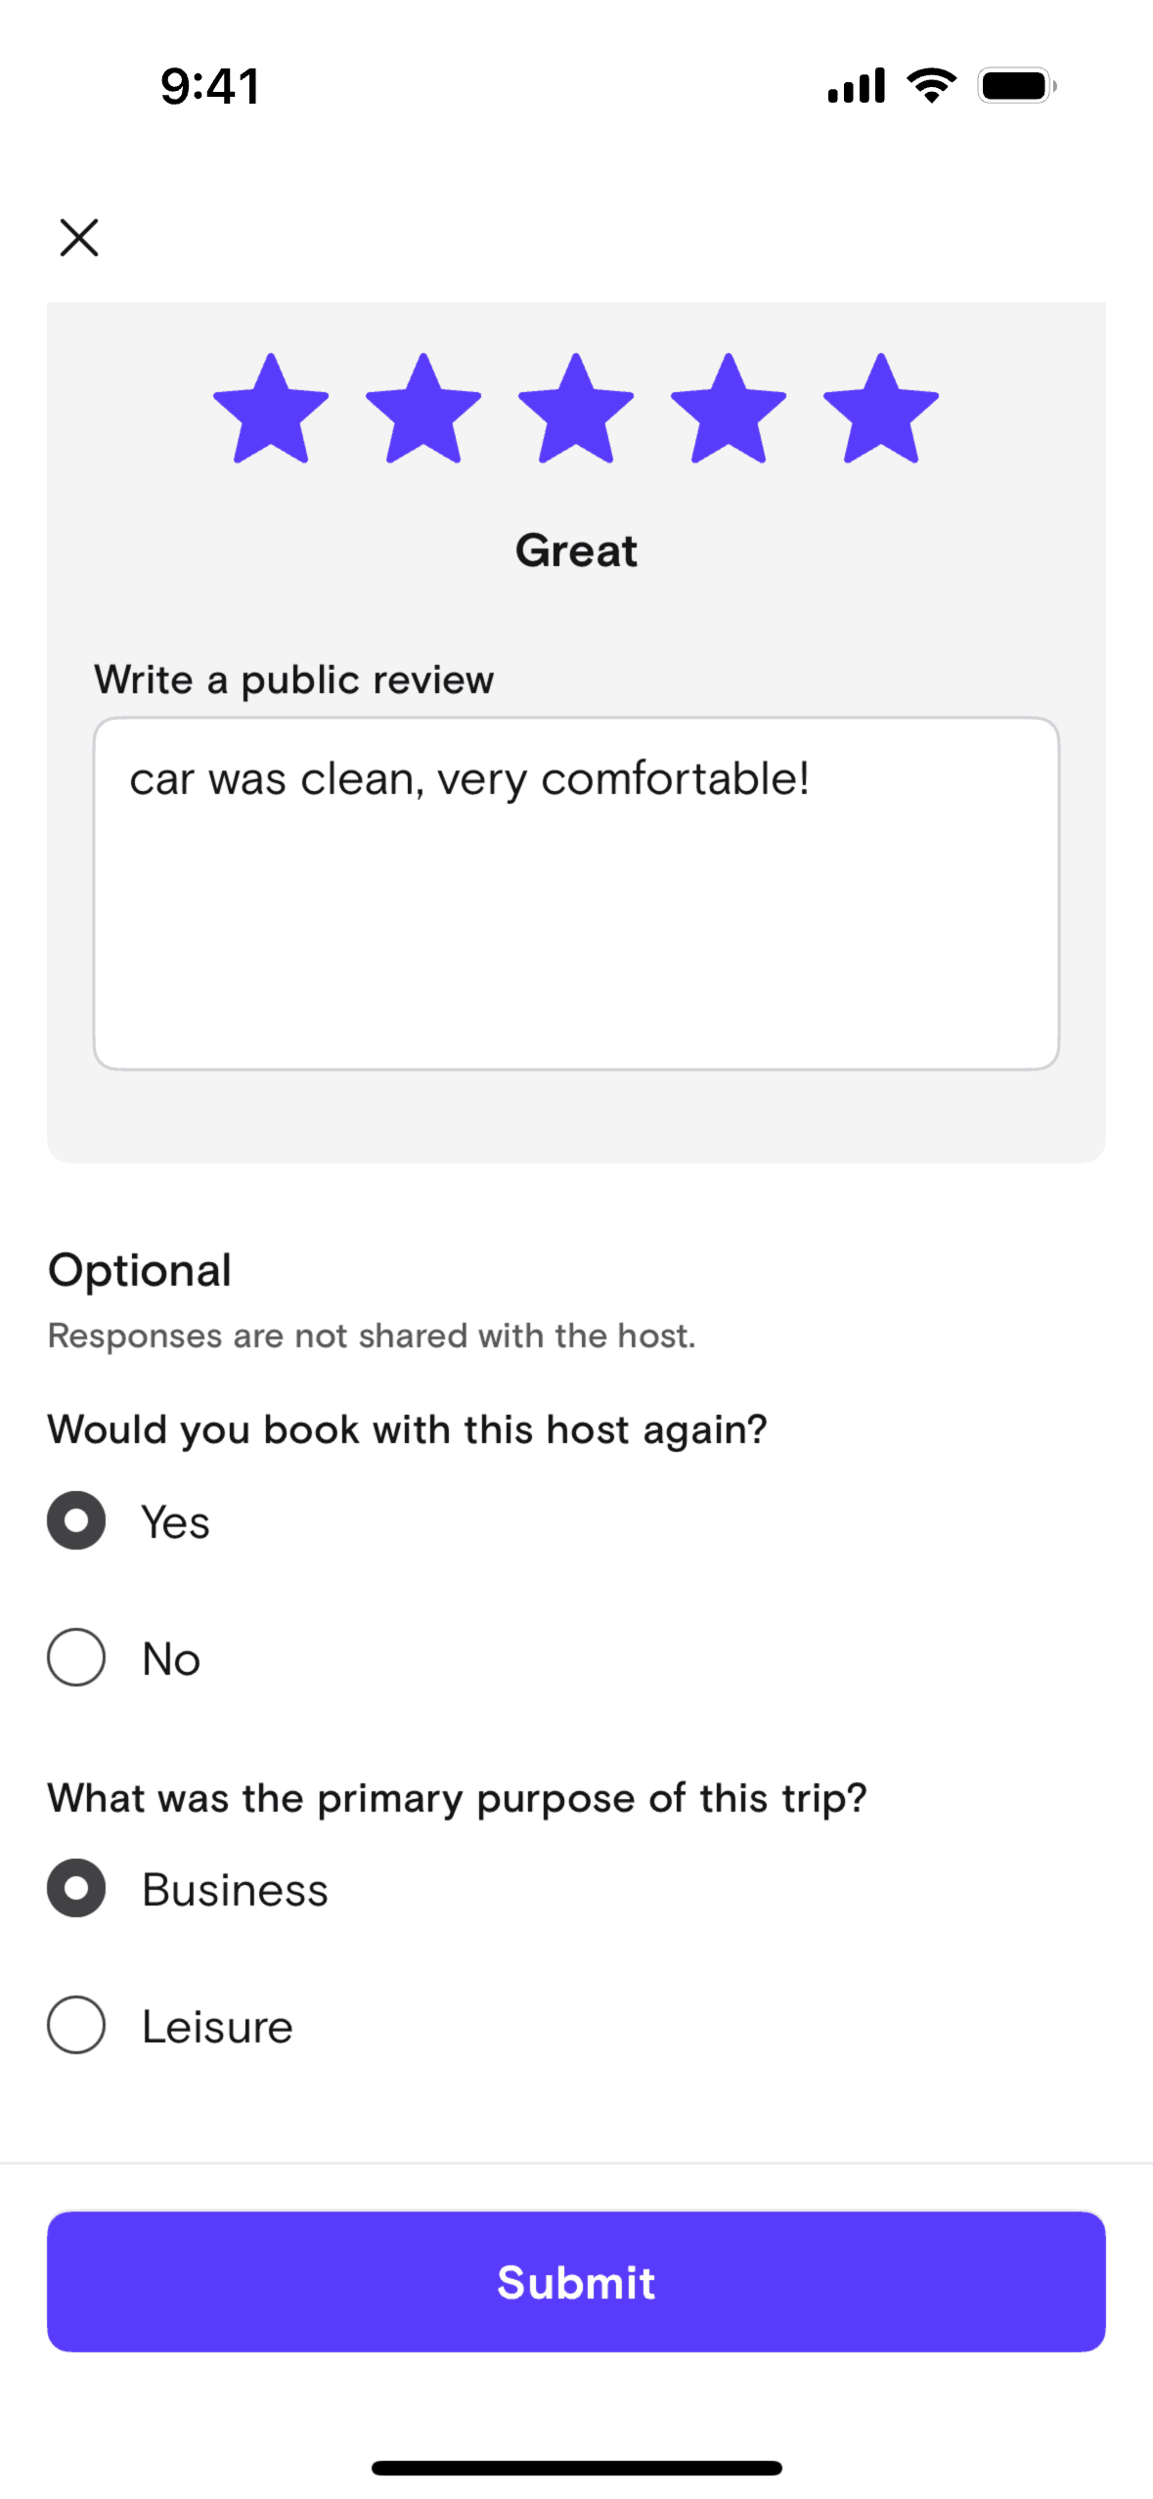
Task: Tap the second rating star
Action: tap(423, 410)
